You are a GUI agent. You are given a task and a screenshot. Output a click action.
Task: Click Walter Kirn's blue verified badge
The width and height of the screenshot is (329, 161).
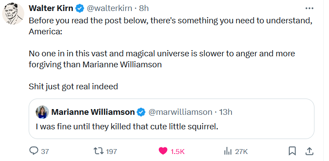click(x=80, y=8)
